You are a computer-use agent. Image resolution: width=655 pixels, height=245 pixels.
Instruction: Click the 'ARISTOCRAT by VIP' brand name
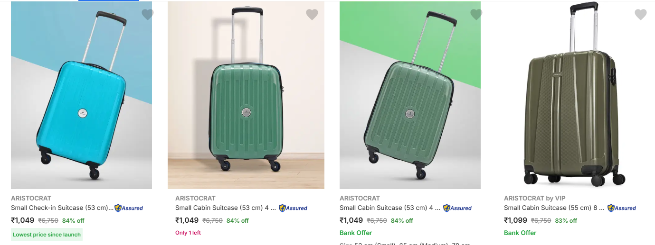tap(534, 198)
